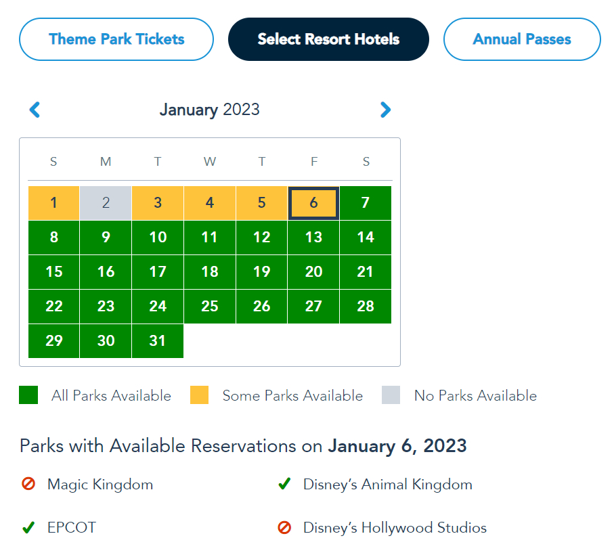Click gray No Parks Available swatch
The height and width of the screenshot is (557, 614).
pos(391,395)
